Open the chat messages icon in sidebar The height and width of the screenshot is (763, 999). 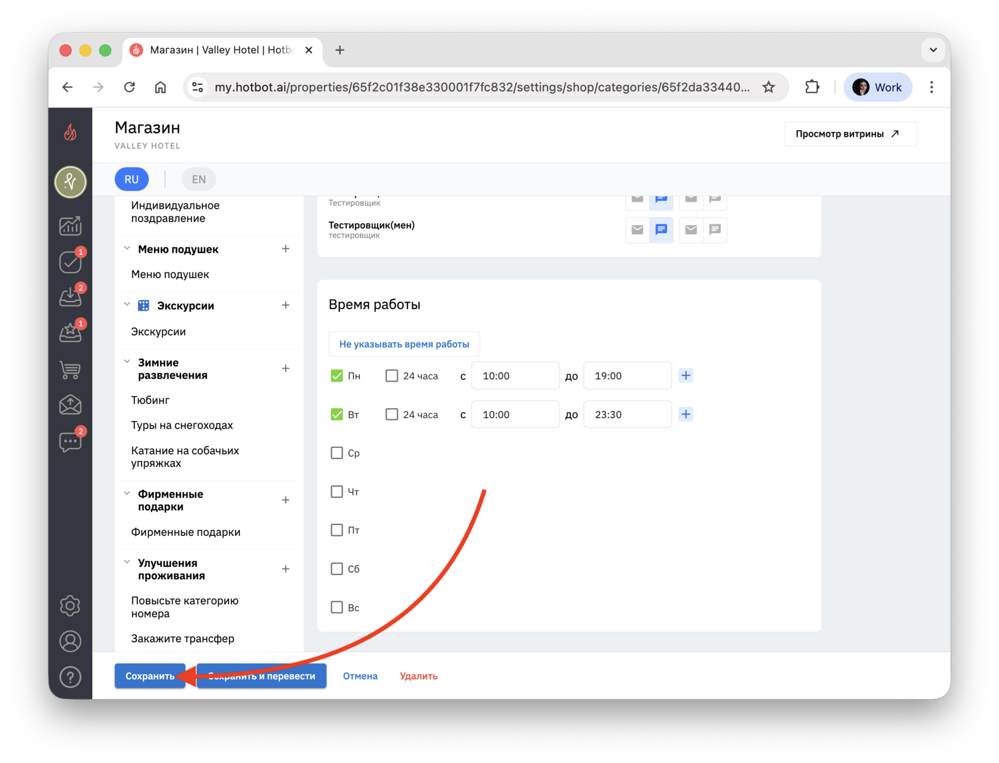[x=70, y=442]
